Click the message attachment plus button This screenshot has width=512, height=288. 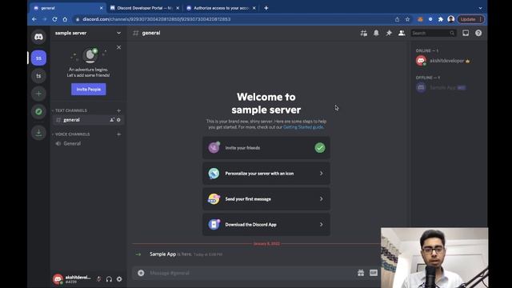click(x=141, y=273)
